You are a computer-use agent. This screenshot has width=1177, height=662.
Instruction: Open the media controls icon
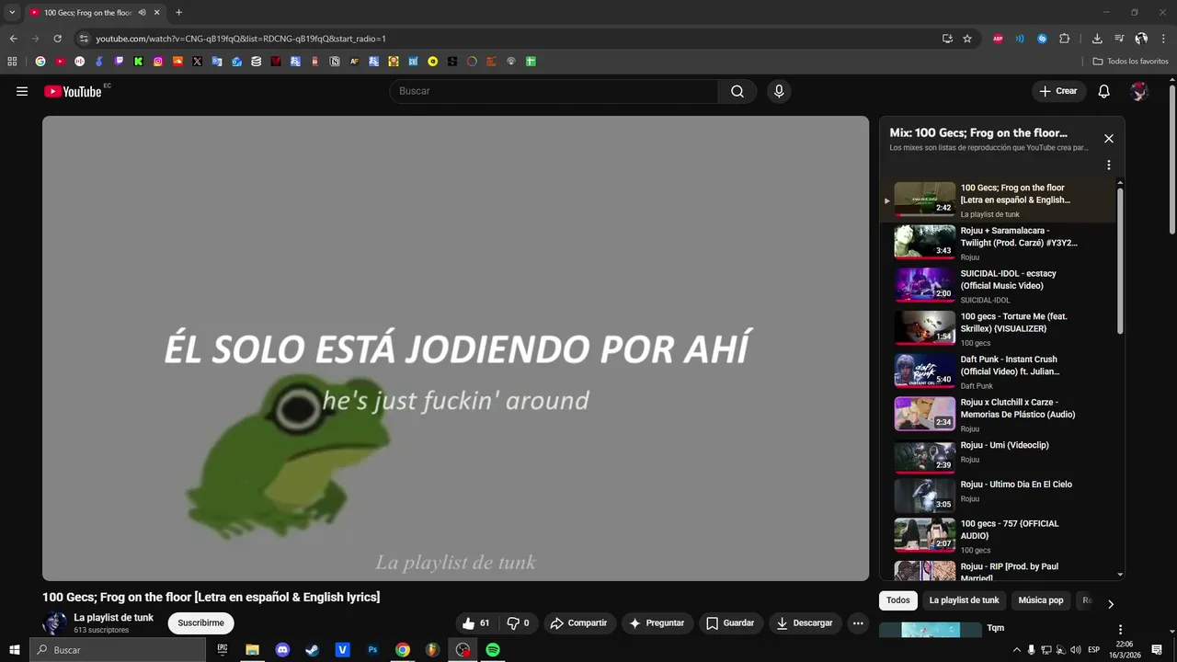(1119, 39)
